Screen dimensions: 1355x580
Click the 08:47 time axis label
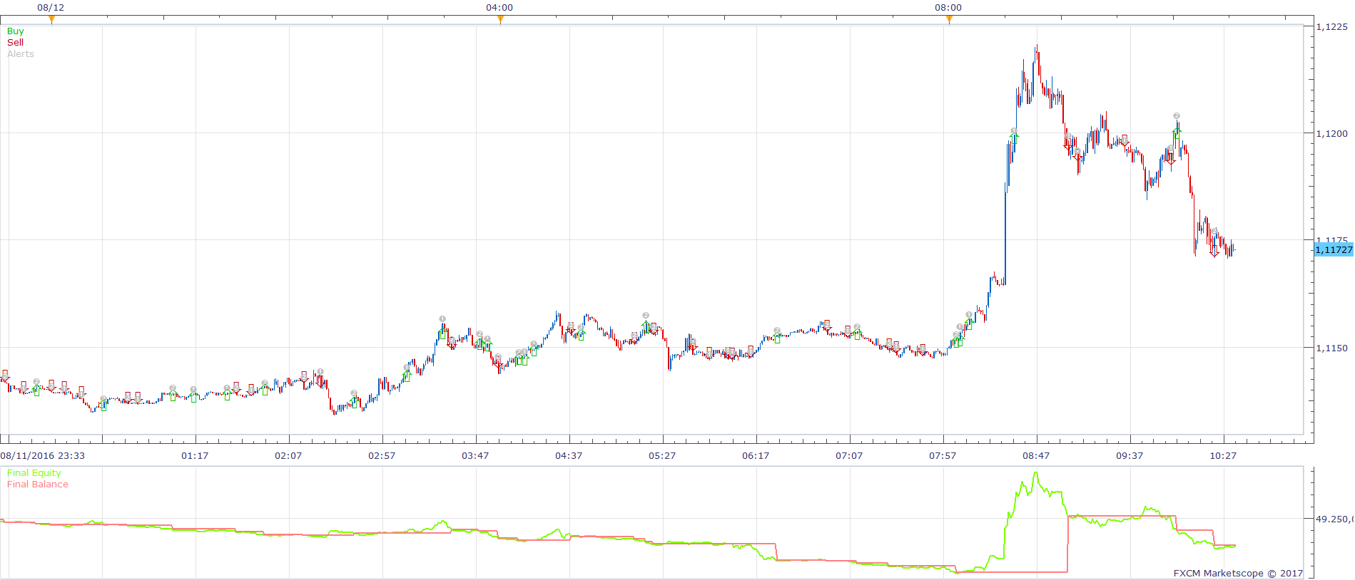click(x=1036, y=455)
